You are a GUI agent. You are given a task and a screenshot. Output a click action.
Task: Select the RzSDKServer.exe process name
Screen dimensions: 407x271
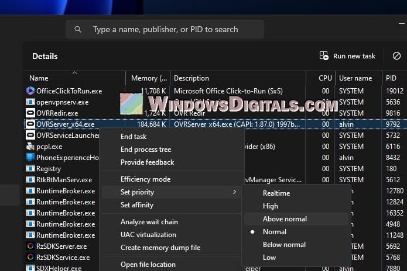(x=61, y=246)
